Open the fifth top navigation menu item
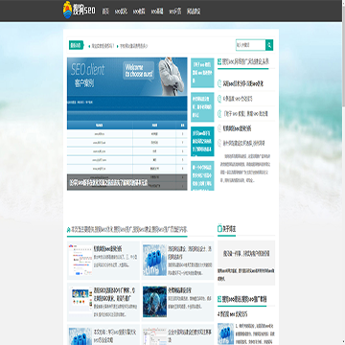The width and height of the screenshot is (345, 345). 175,11
